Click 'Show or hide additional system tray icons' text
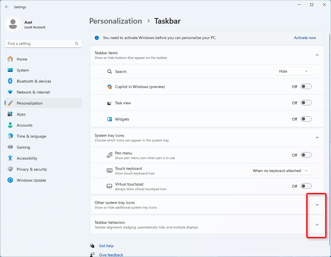This screenshot has height=257, width=331. [x=126, y=207]
